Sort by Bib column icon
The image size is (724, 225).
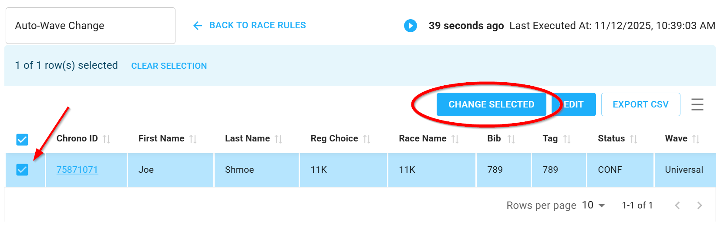512,139
